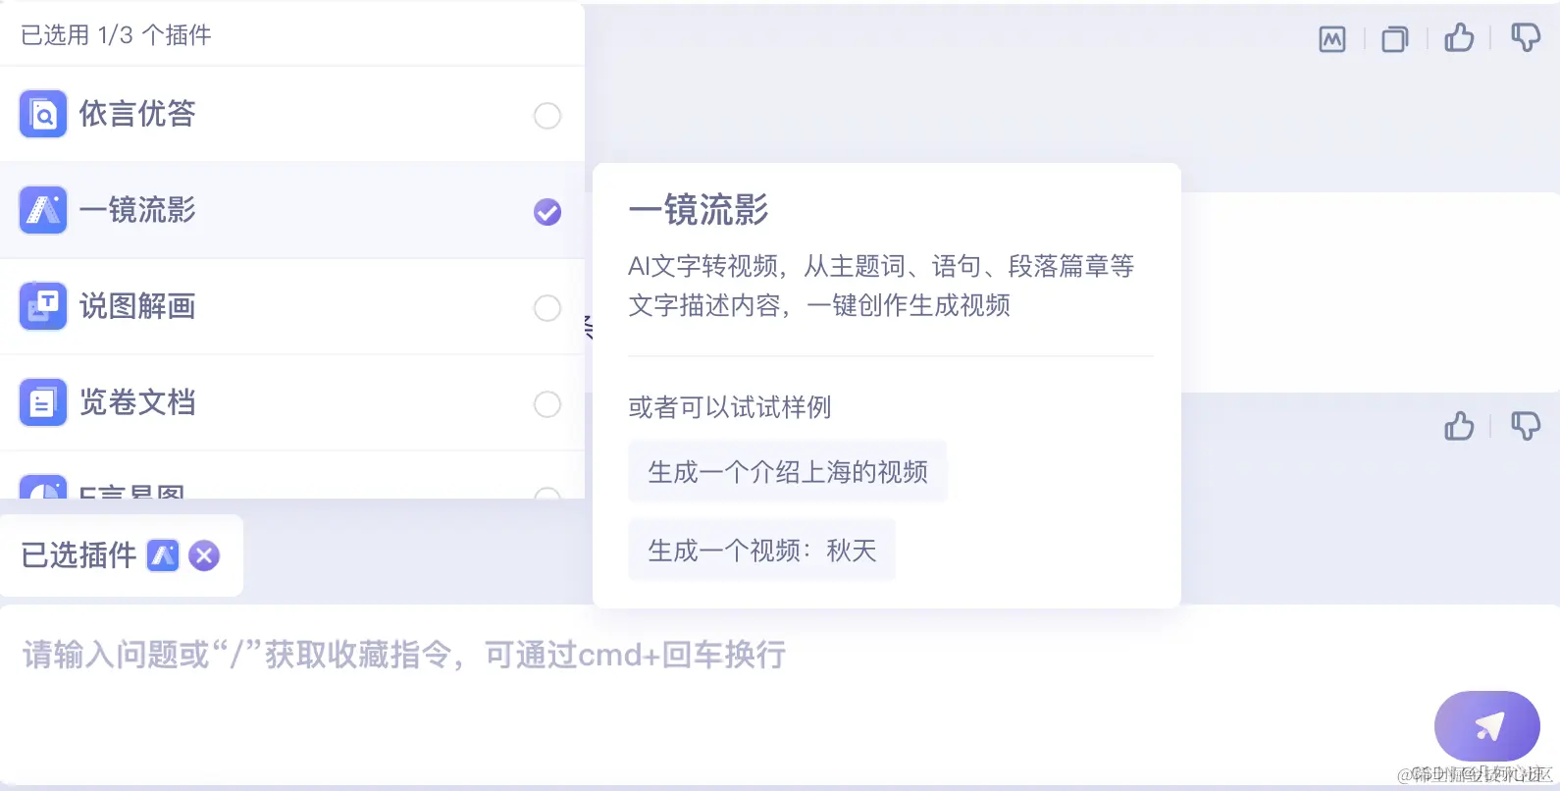The width and height of the screenshot is (1560, 791).
Task: Click the 生成一个介绍上海的视频 sample prompt
Action: [x=787, y=471]
